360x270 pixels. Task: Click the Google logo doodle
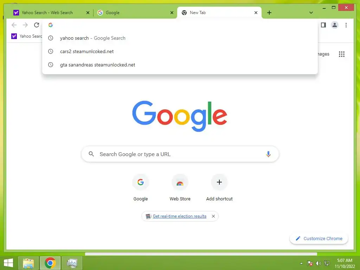tap(180, 116)
